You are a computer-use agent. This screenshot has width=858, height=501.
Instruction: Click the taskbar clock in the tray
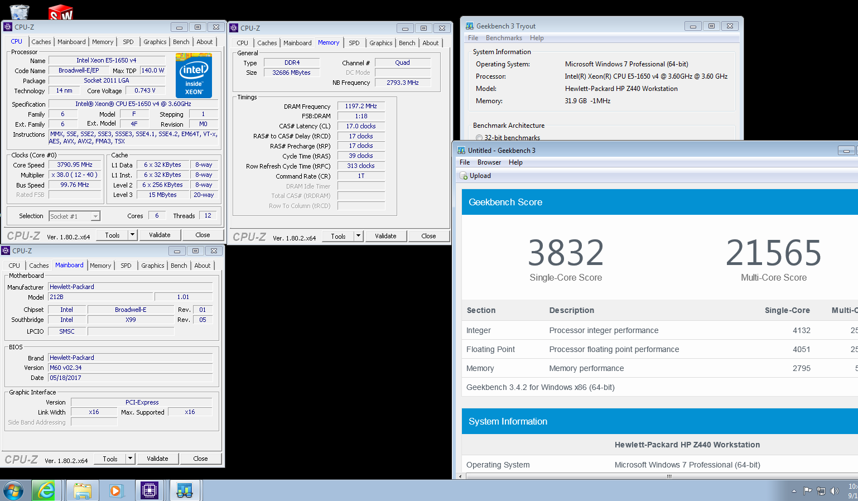coord(852,491)
